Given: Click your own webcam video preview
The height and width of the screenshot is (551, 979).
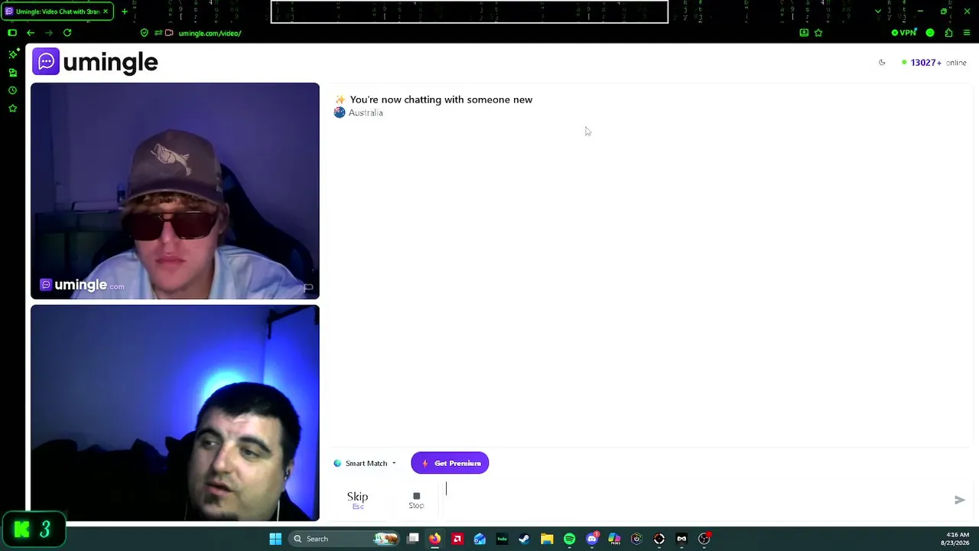Looking at the screenshot, I should point(175,413).
